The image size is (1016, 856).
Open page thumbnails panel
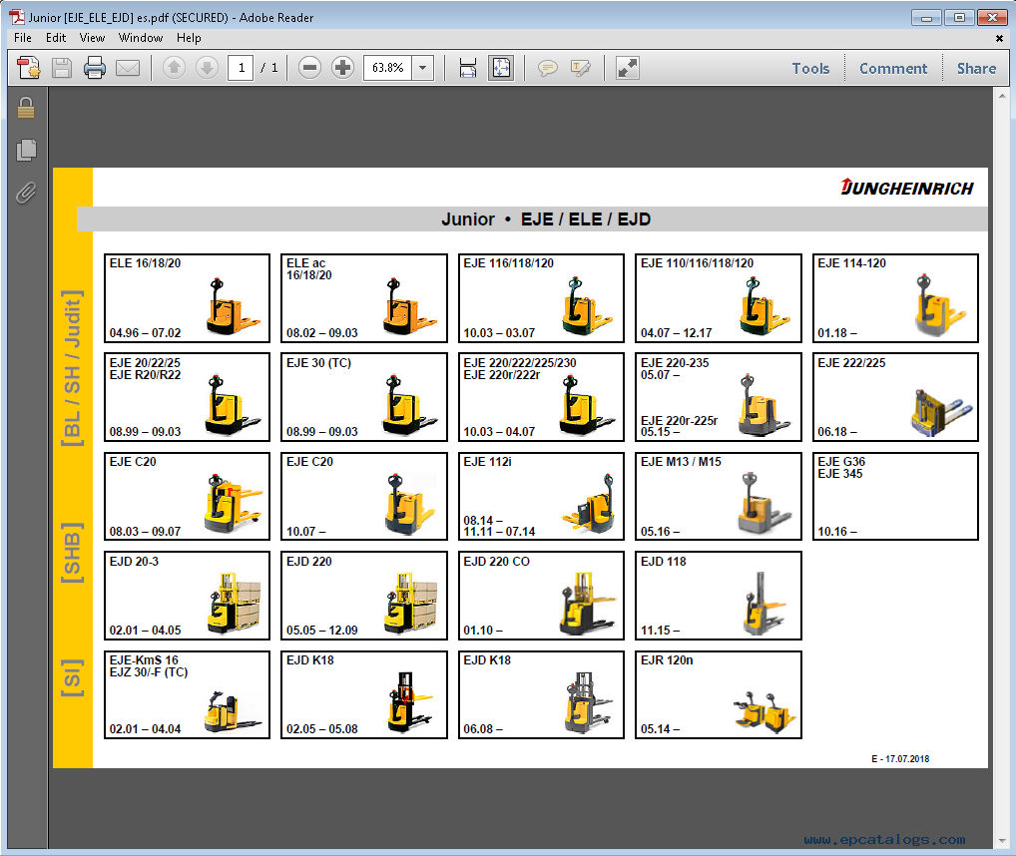point(26,150)
